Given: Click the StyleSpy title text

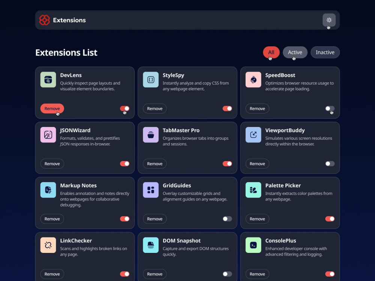Looking at the screenshot, I should pos(173,75).
